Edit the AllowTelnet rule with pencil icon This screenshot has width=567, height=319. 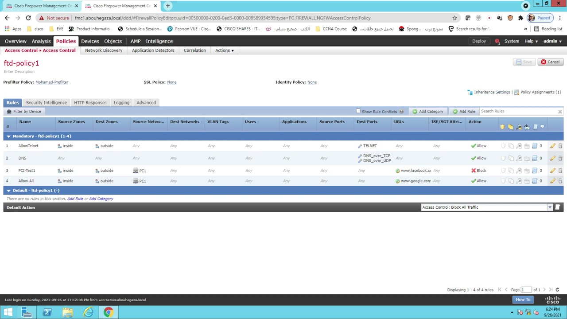(x=552, y=146)
